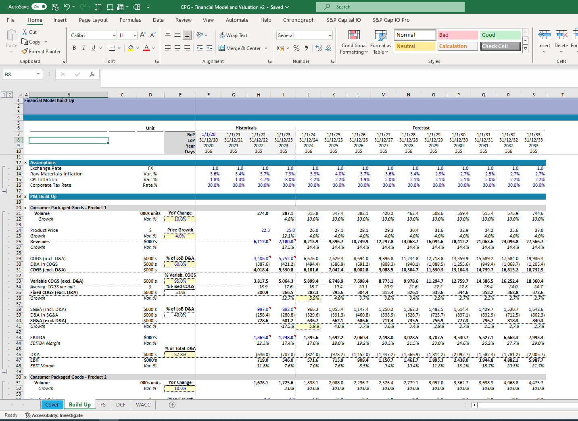Toggle Bold formatting
The width and height of the screenshot is (578, 421).
tap(74, 48)
